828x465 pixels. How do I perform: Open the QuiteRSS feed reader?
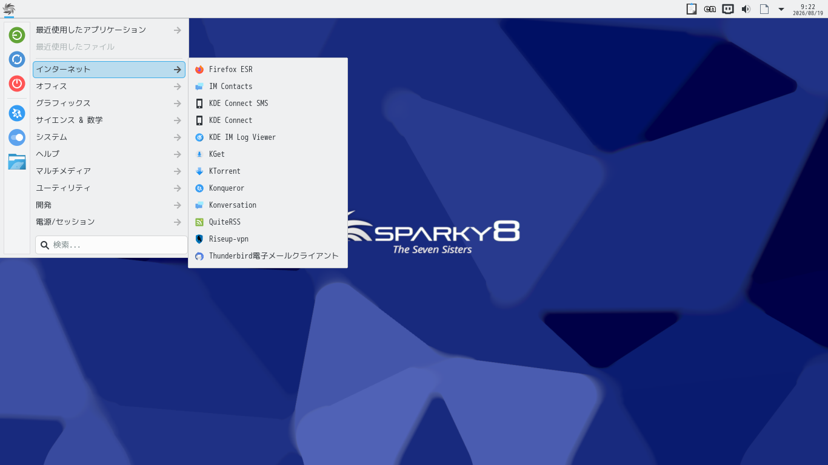click(268, 222)
